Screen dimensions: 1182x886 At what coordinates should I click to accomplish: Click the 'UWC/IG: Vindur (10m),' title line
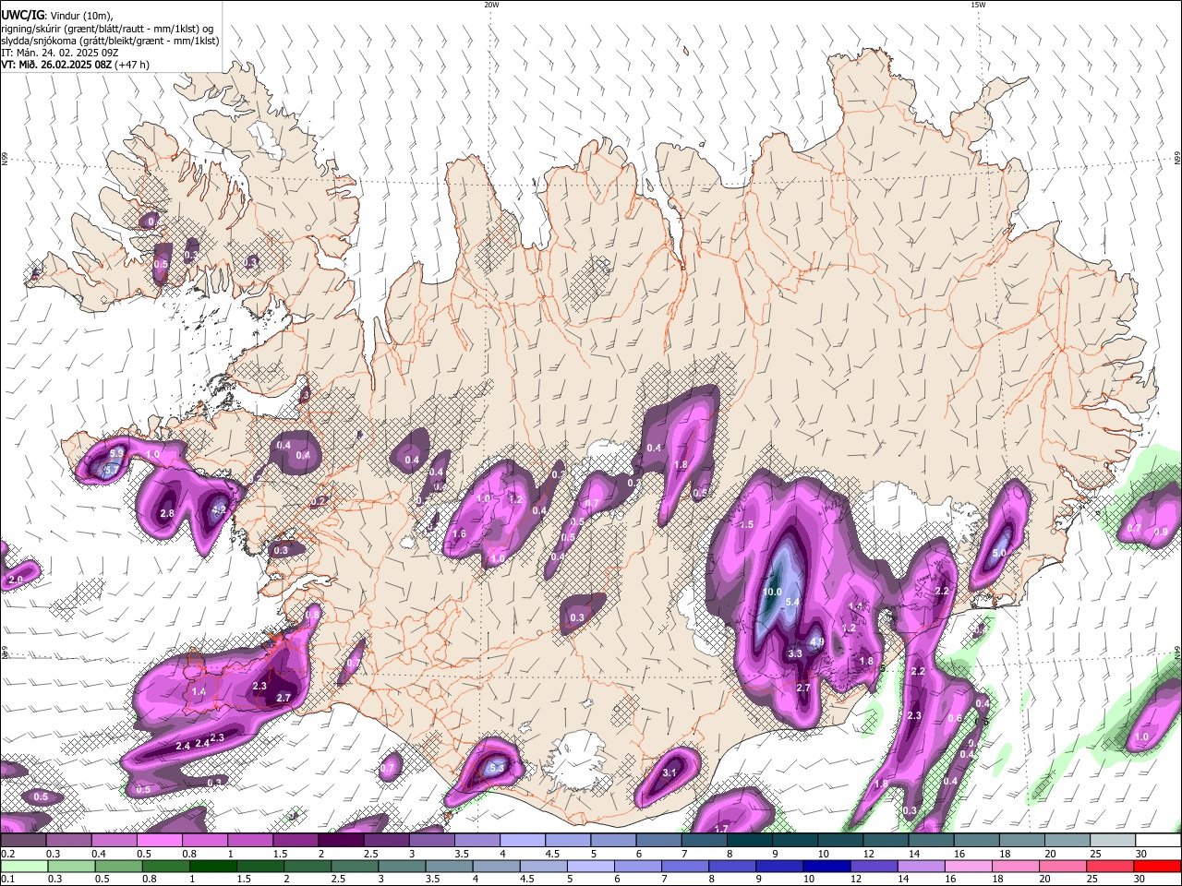57,15
